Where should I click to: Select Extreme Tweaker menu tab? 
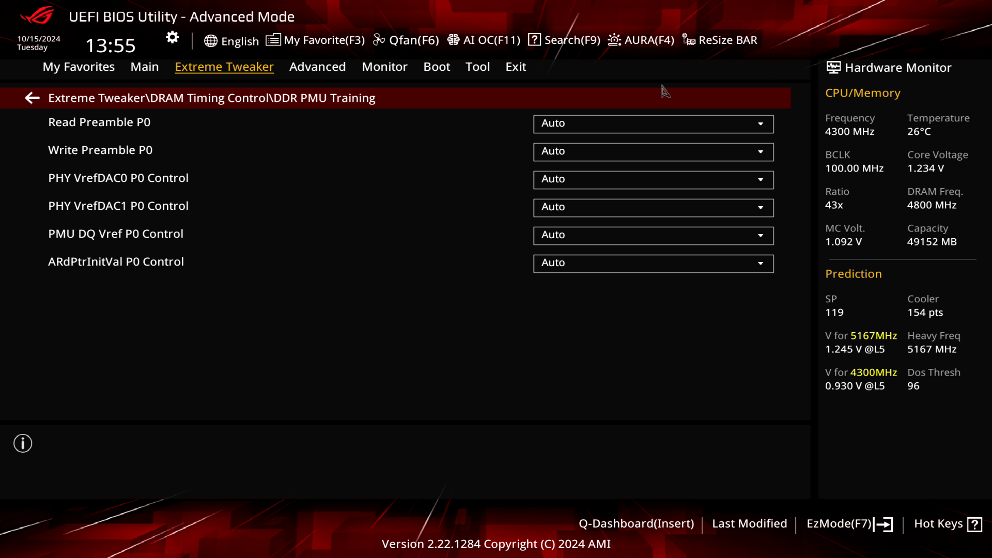coord(225,67)
